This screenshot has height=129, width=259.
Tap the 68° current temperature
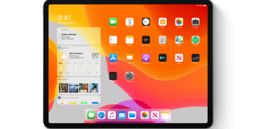click(x=96, y=54)
